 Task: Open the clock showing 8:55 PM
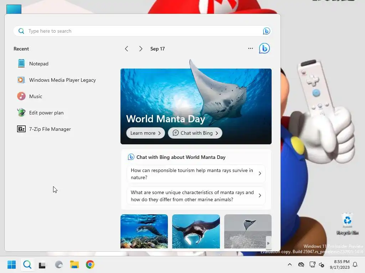coord(340,264)
